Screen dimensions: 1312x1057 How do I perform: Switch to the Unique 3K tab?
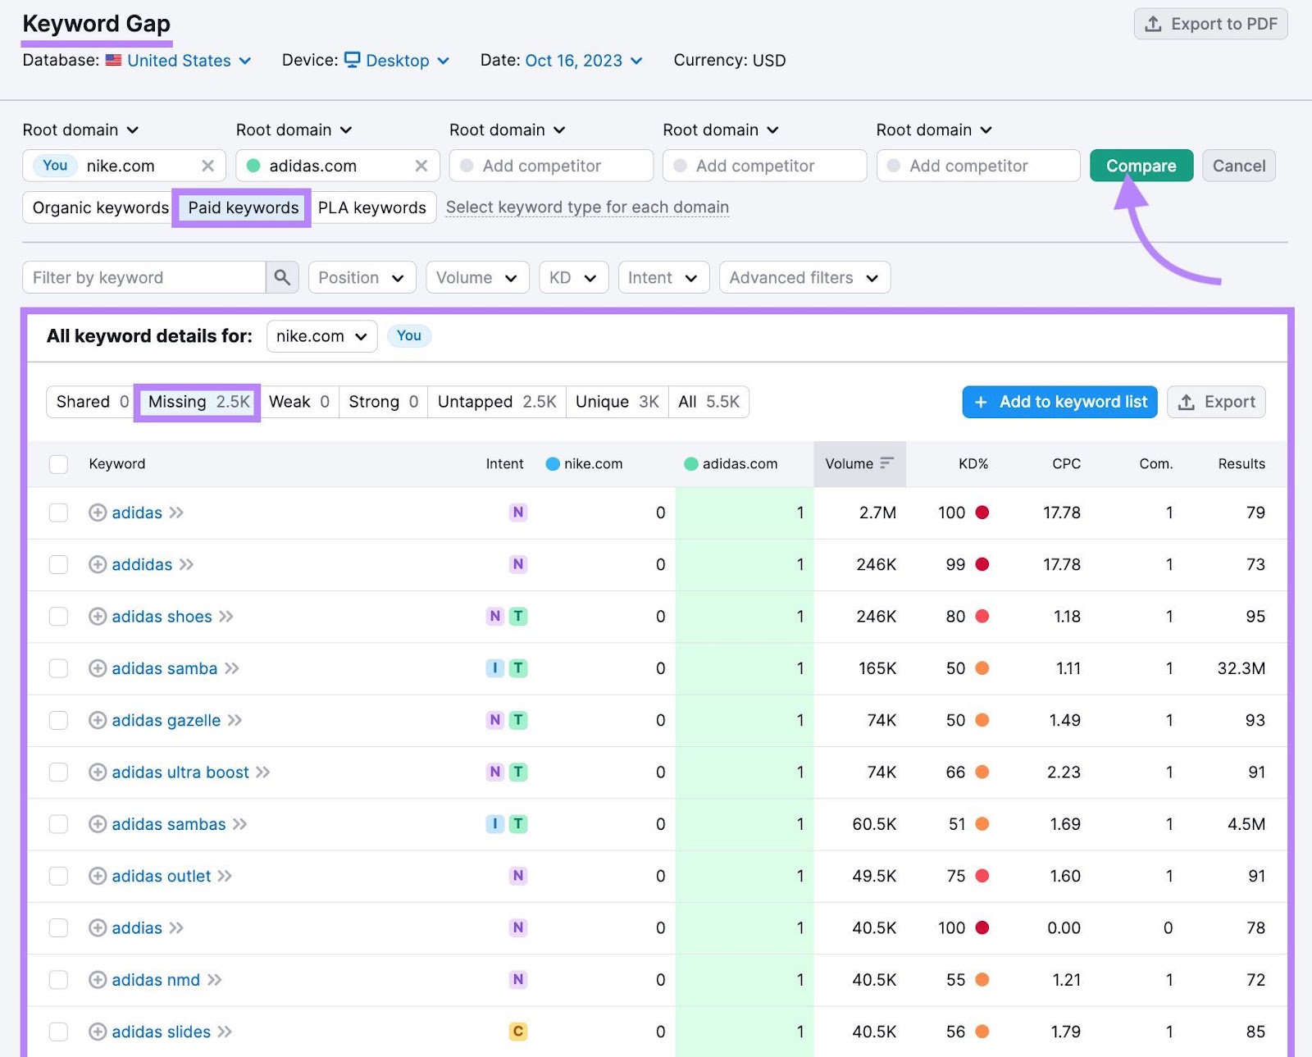617,402
